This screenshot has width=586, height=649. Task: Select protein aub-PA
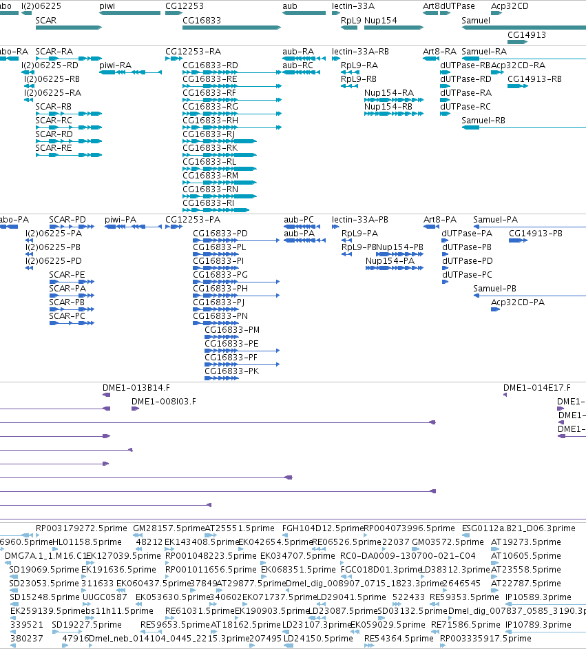(x=305, y=240)
